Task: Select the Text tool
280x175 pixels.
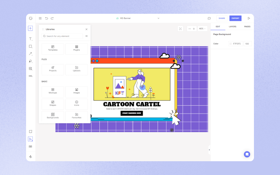Action: click(31, 39)
